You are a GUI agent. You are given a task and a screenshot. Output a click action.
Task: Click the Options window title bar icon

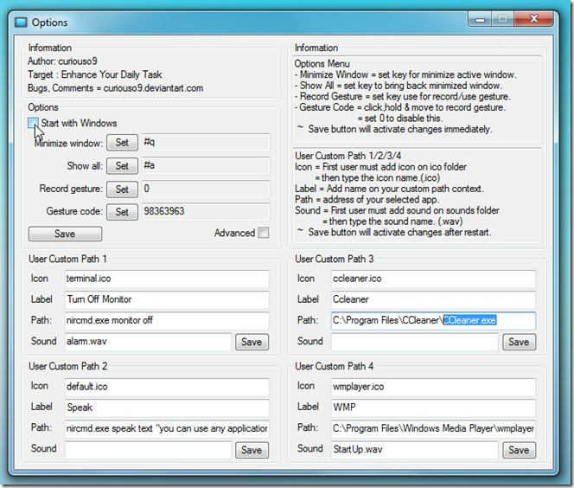click(22, 22)
